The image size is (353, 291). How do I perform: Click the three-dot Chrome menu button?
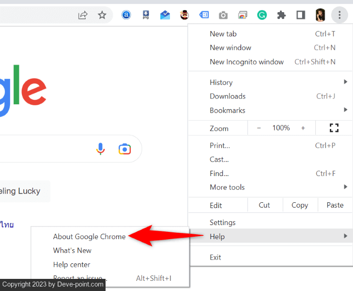(x=339, y=15)
